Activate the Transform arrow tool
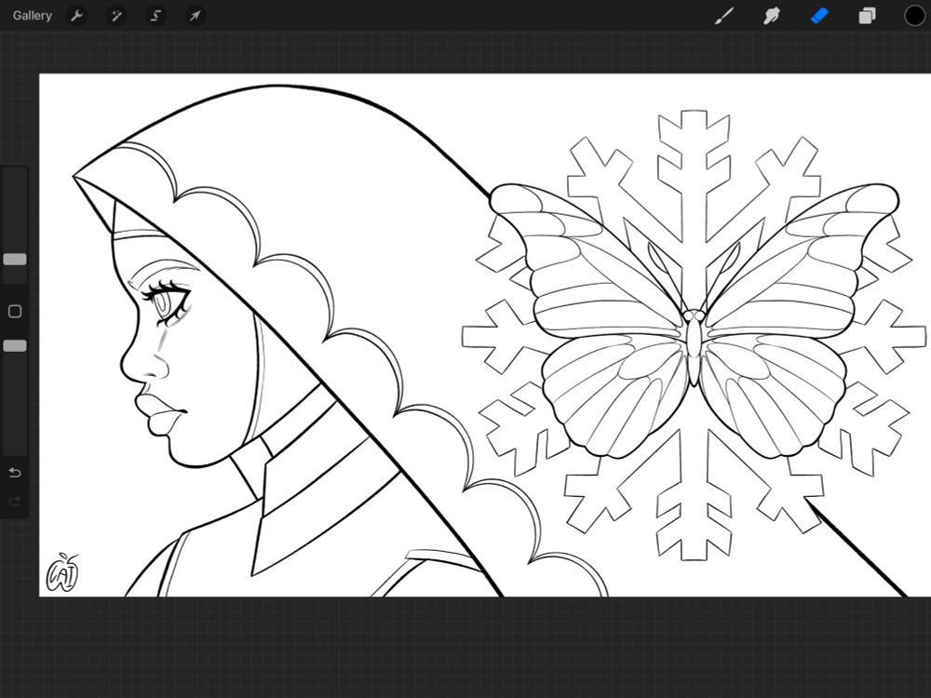 pyautogui.click(x=195, y=16)
